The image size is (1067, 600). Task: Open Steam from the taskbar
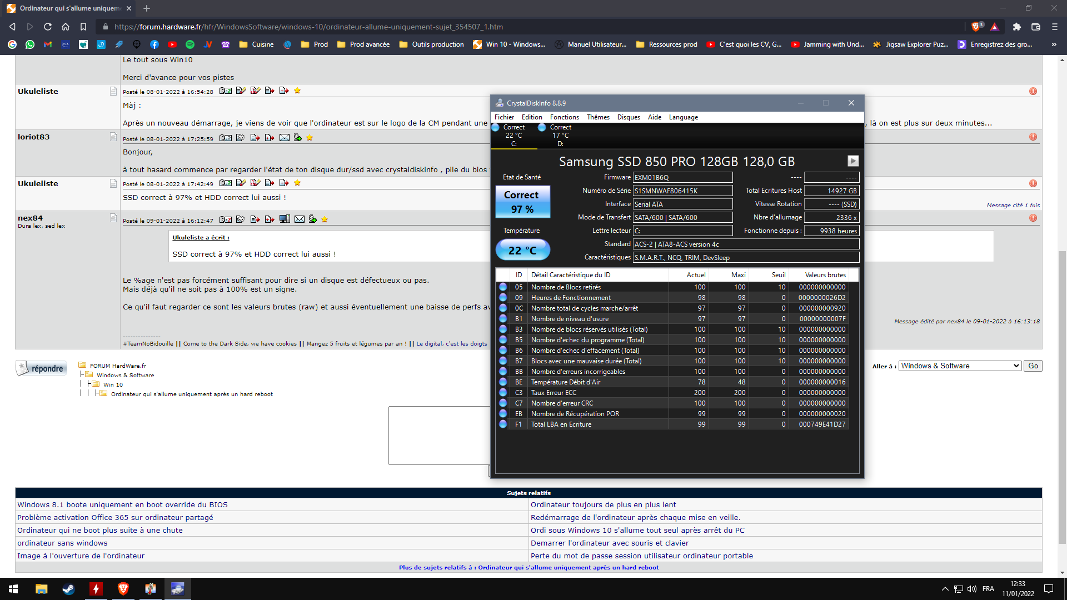point(68,589)
